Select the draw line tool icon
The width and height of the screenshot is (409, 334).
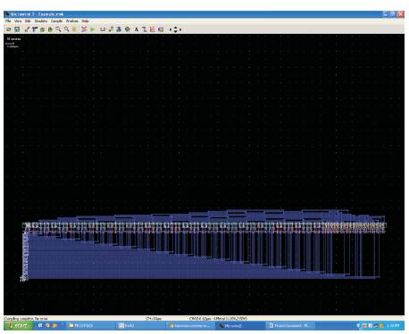click(x=27, y=29)
